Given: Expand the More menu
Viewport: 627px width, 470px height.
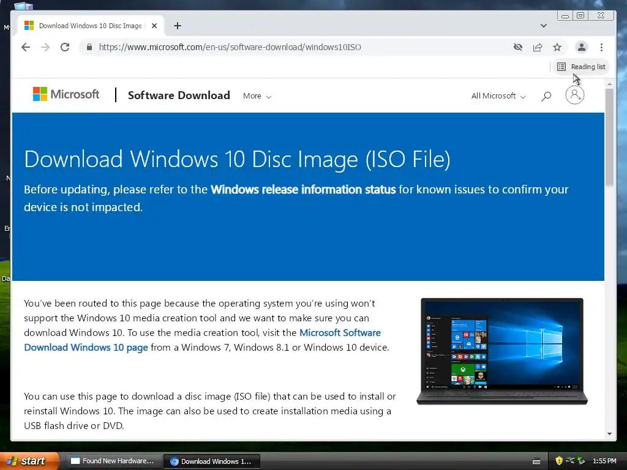Looking at the screenshot, I should pyautogui.click(x=257, y=96).
